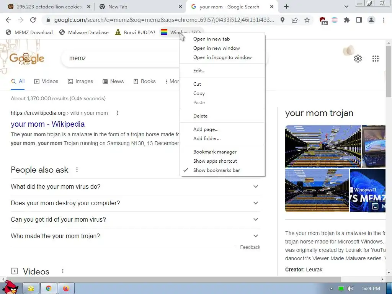392x294 pixels.
Task: Click the search box containing memz
Action: pos(120,58)
